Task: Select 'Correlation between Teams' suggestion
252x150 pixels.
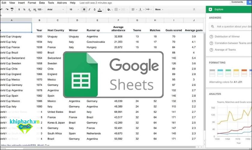Action: pos(233,43)
